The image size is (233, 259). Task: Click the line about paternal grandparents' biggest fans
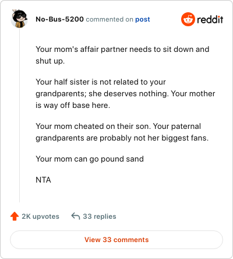click(x=122, y=138)
